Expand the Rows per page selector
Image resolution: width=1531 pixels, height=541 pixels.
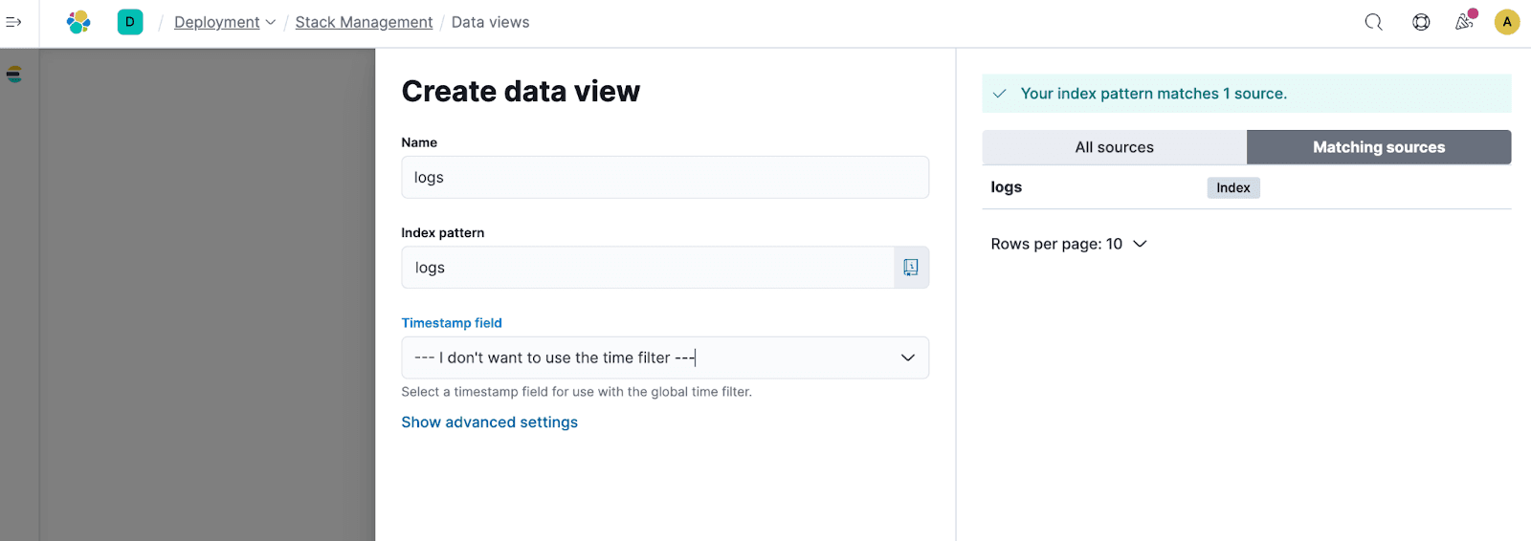1068,244
